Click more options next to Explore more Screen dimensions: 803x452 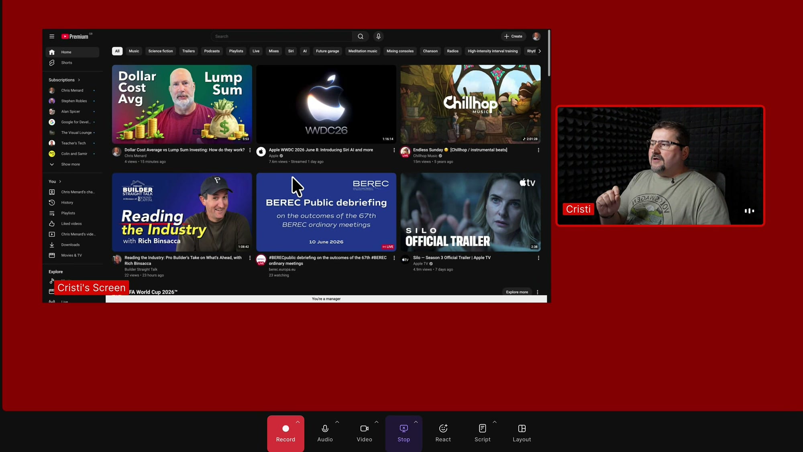pyautogui.click(x=537, y=292)
